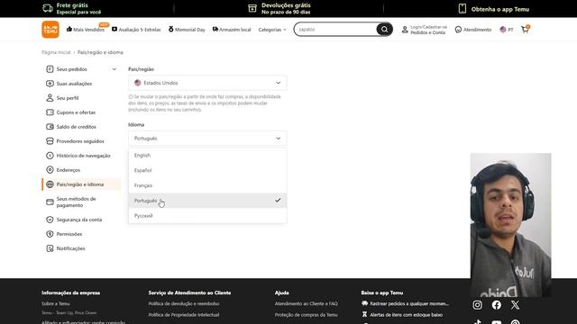Select País/região e idioma sidebar item

click(81, 184)
